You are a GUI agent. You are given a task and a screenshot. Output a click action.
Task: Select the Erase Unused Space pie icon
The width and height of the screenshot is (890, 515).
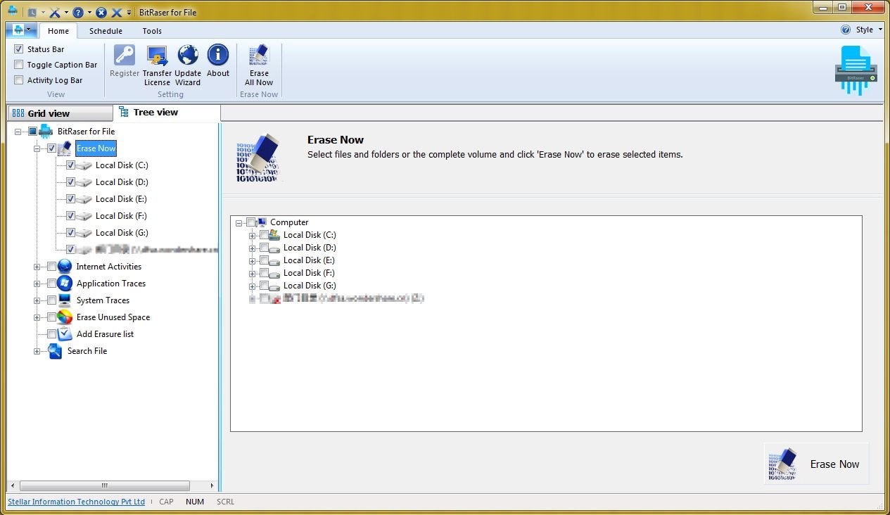(65, 317)
